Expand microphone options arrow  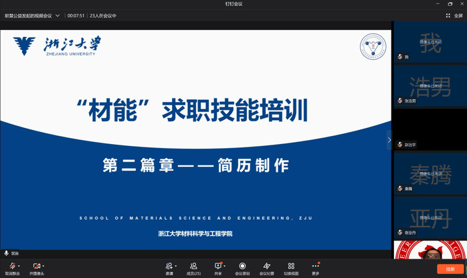[x=19, y=265]
